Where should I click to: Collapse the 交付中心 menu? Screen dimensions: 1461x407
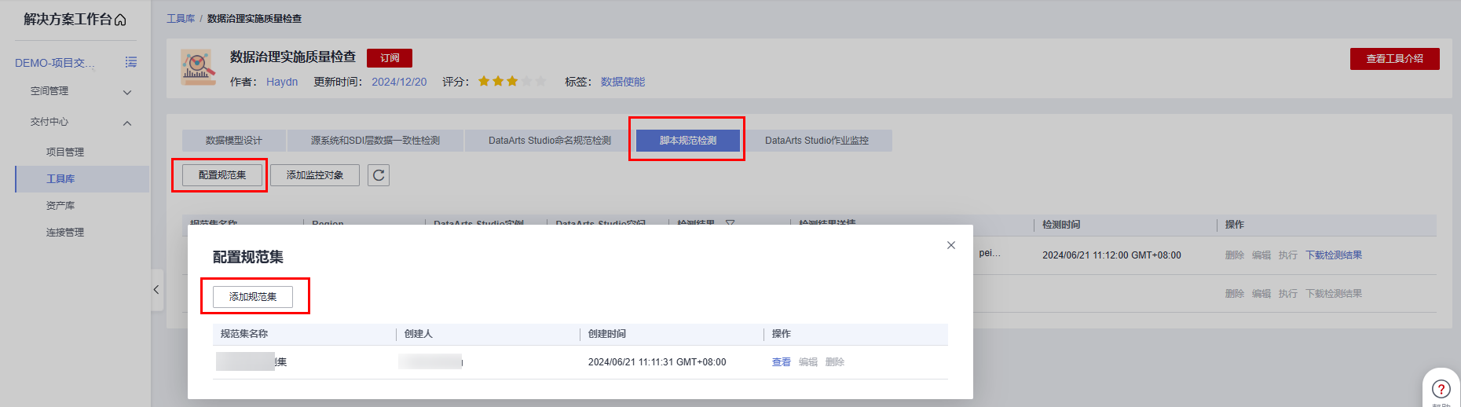pos(127,123)
